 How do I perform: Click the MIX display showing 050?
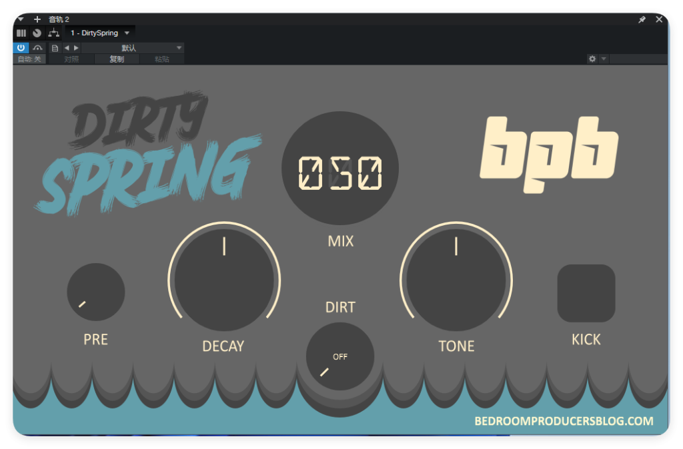click(340, 169)
